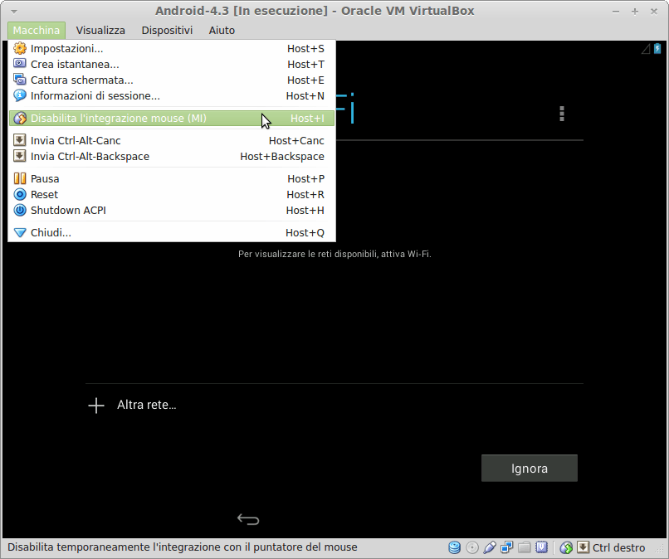The image size is (669, 559).
Task: Tap the Android back arrow
Action: [248, 519]
